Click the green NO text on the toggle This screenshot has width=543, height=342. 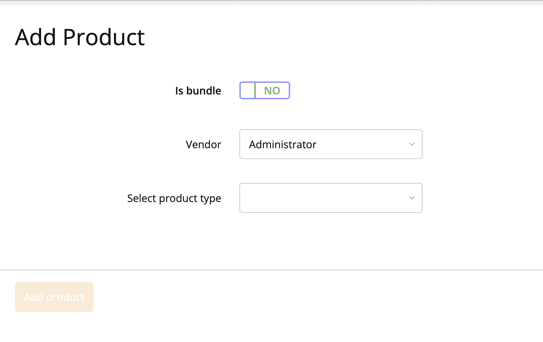tap(272, 90)
